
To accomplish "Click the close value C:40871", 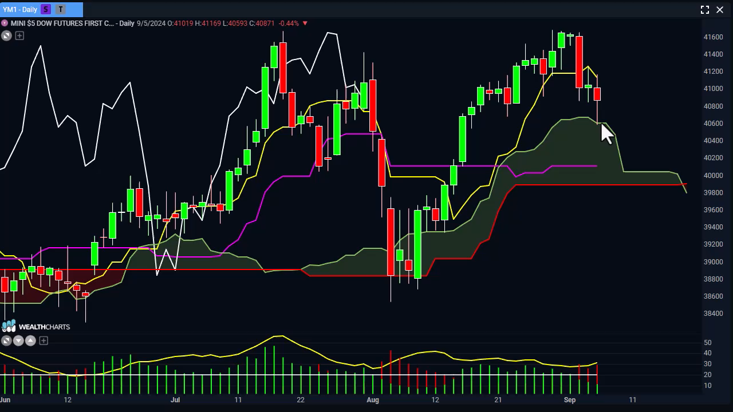I will (262, 23).
